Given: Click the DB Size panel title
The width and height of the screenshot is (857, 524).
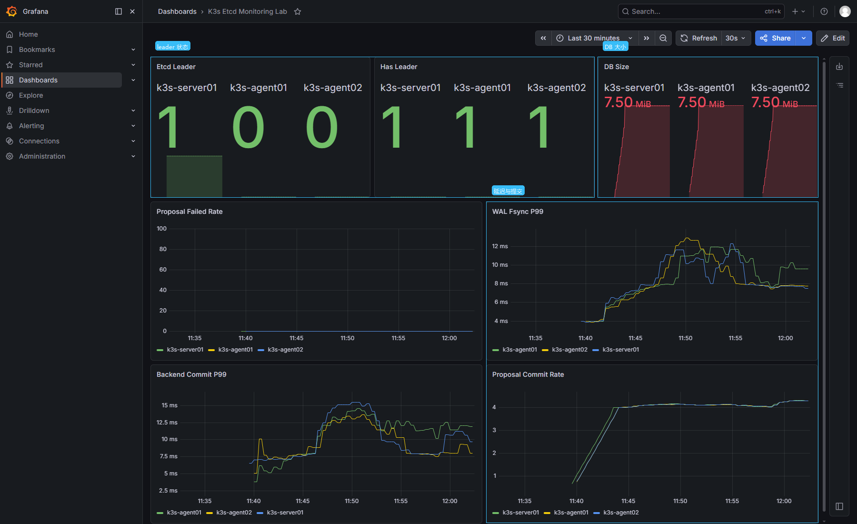Looking at the screenshot, I should pos(617,67).
